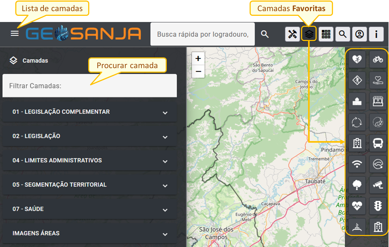Select the tree favorite layer icon
Viewport: 389px width, 247px height.
click(x=357, y=185)
